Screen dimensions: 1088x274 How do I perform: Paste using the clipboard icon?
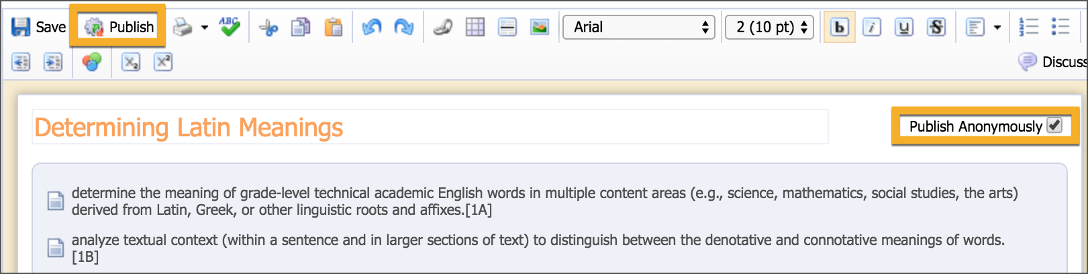click(x=333, y=28)
